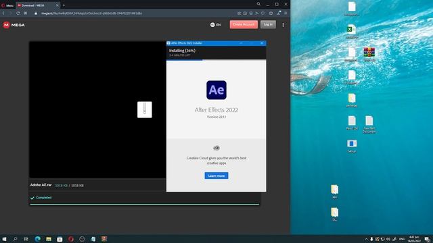433x243 pixels.
Task: Open the browser downloads icon
Action: tap(279, 13)
